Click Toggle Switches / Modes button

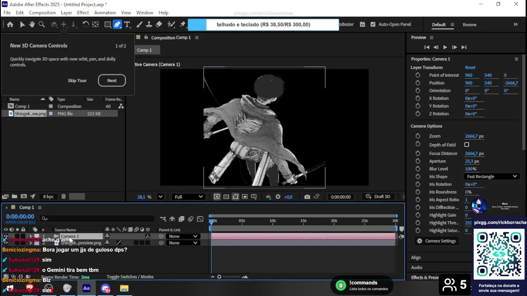(x=130, y=277)
